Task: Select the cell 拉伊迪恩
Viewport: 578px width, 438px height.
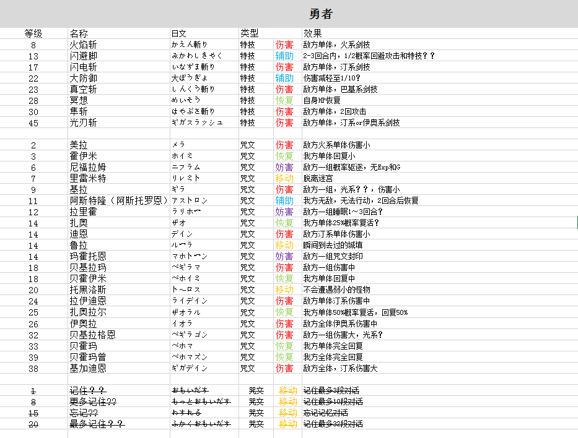Action: (x=88, y=301)
